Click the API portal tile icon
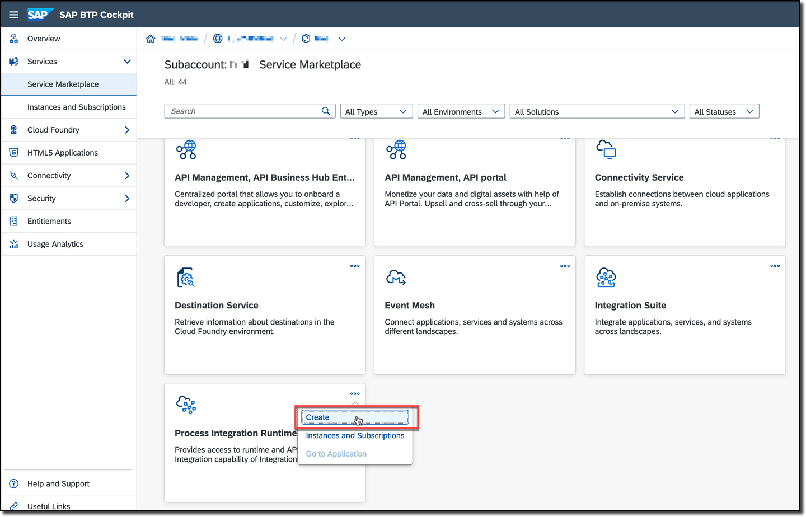Screen dimensions: 806x517 point(396,149)
